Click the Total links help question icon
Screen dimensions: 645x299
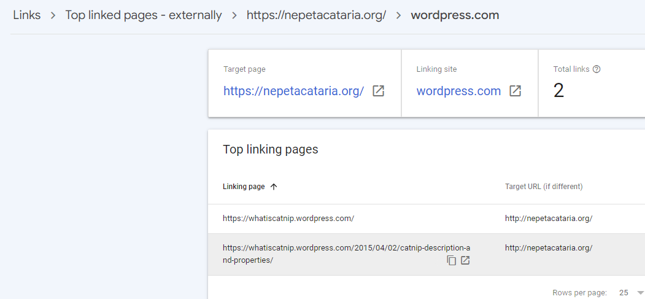(x=597, y=69)
